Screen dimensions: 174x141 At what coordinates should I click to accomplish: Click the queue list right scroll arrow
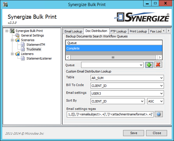click(160, 57)
